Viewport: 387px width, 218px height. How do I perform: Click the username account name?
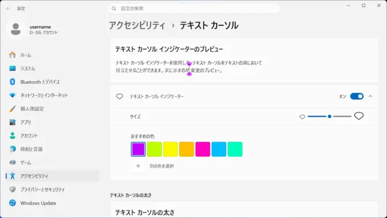tap(40, 27)
